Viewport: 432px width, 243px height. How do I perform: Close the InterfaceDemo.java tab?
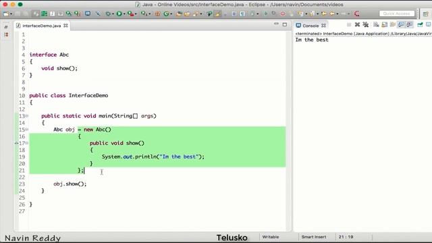[65, 26]
